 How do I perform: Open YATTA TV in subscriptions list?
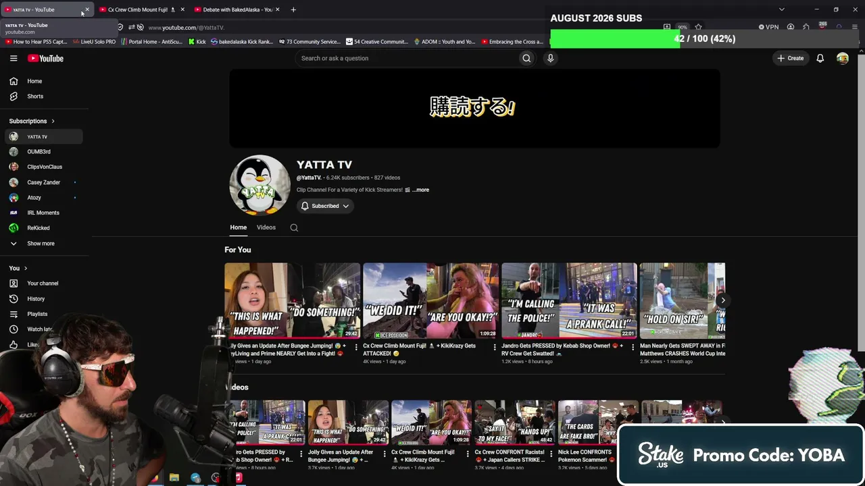(44, 137)
